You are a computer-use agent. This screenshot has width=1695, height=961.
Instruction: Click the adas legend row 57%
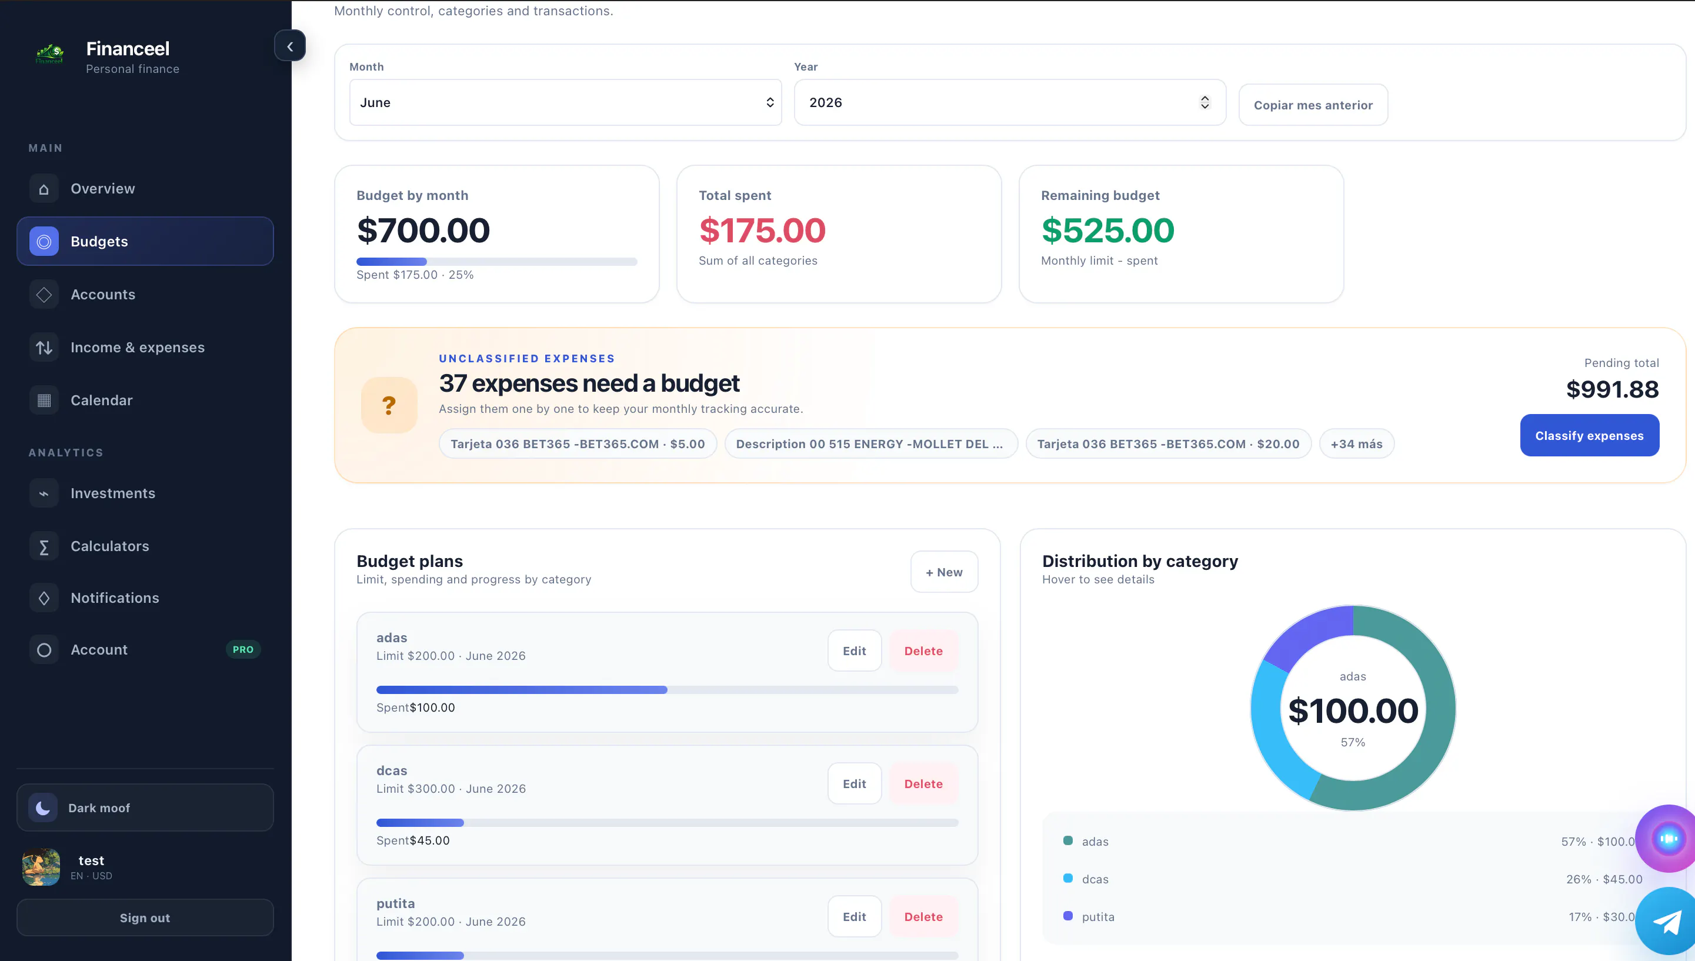point(1353,842)
